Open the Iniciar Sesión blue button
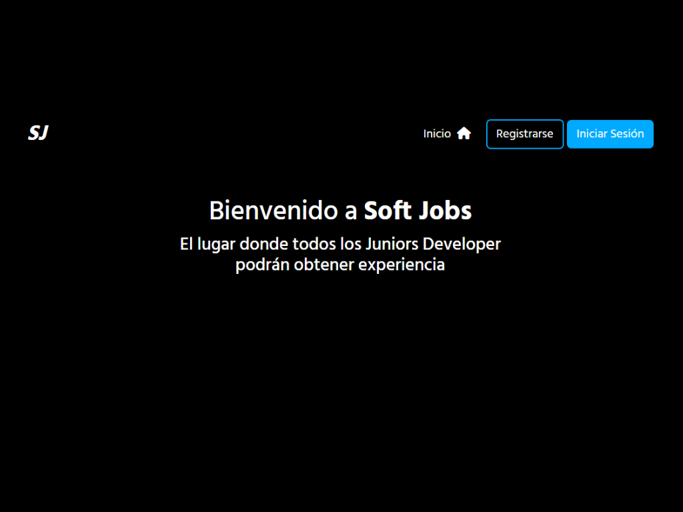Viewport: 683px width, 512px height. [610, 134]
